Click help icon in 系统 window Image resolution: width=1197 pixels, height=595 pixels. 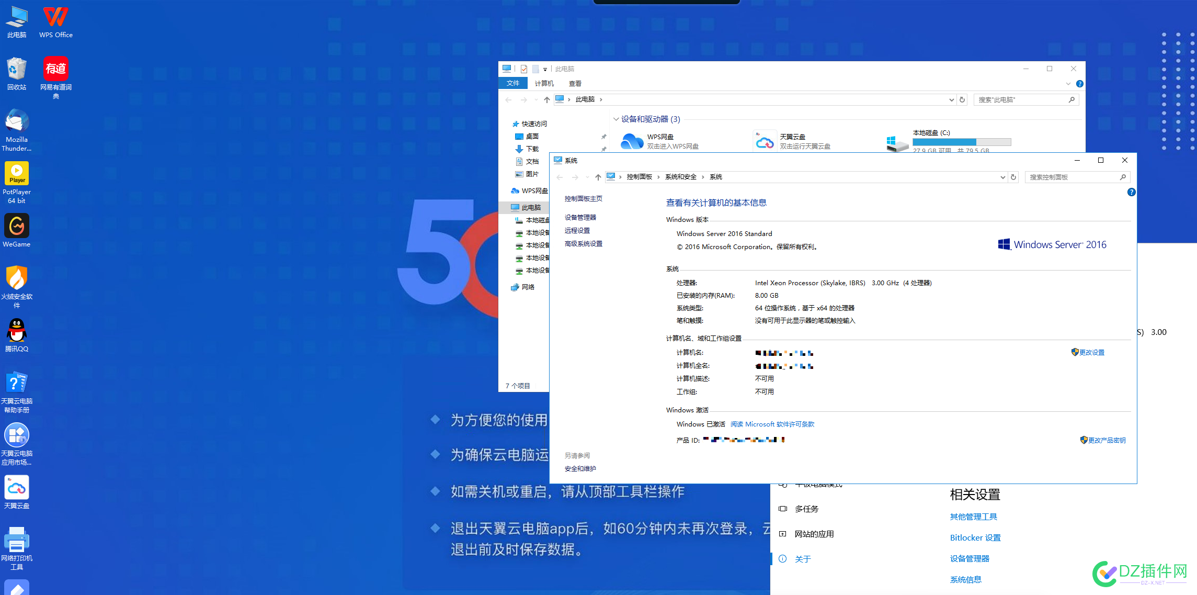click(1131, 192)
